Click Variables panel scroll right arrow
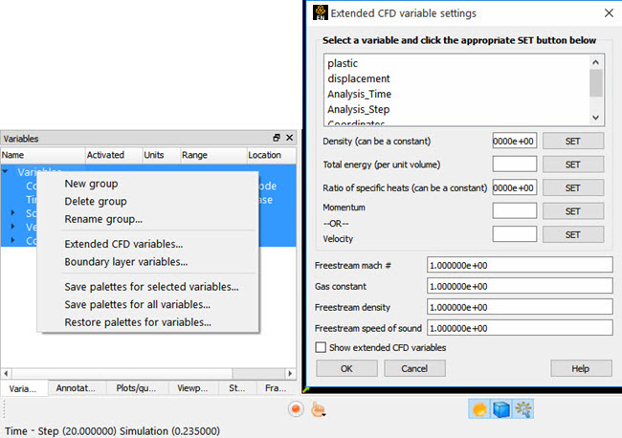This screenshot has height=438, width=622. [x=290, y=373]
